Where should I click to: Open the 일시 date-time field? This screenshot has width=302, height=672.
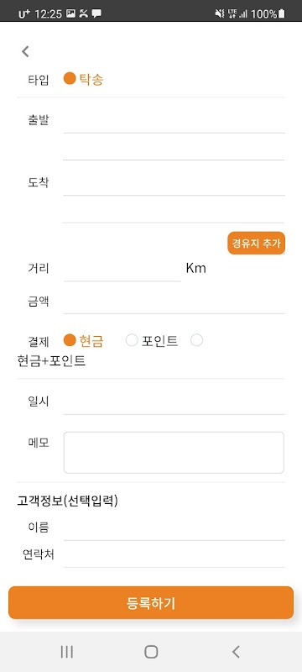(x=174, y=403)
